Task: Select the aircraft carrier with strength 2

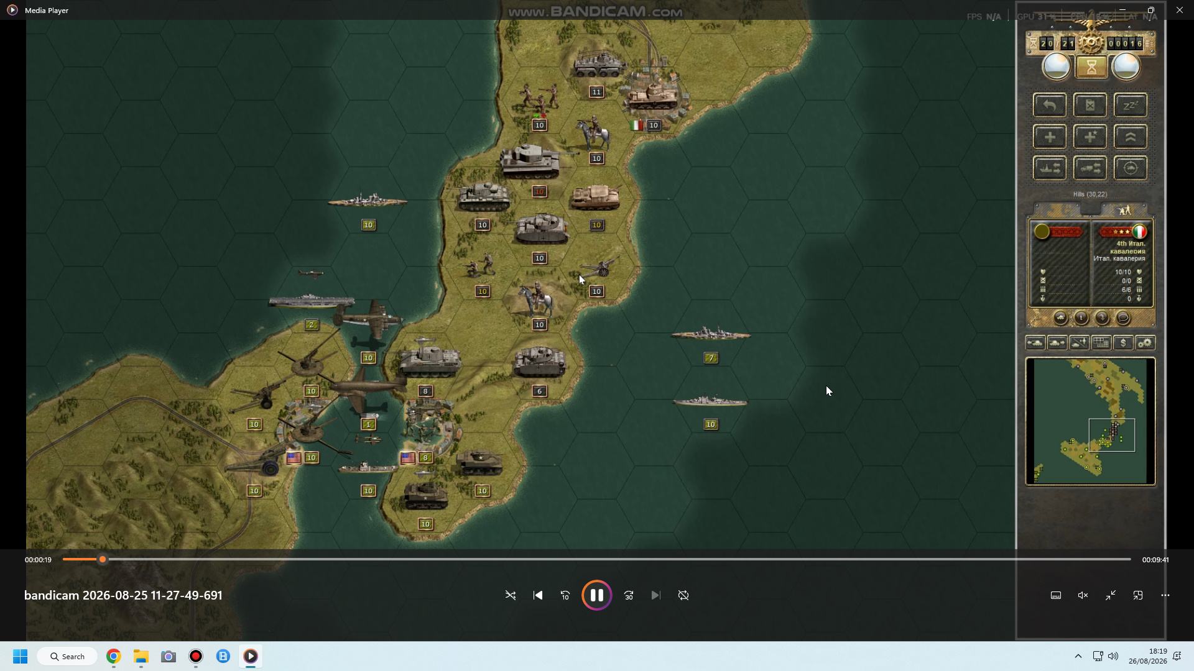Action: click(312, 301)
